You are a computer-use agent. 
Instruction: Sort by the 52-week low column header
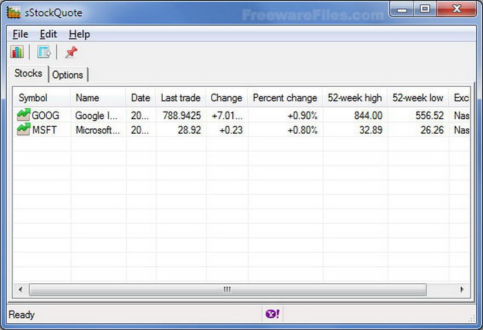click(x=418, y=98)
